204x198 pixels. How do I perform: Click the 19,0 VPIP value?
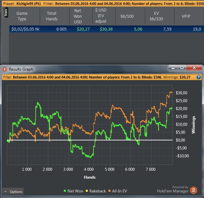pyautogui.click(x=197, y=29)
